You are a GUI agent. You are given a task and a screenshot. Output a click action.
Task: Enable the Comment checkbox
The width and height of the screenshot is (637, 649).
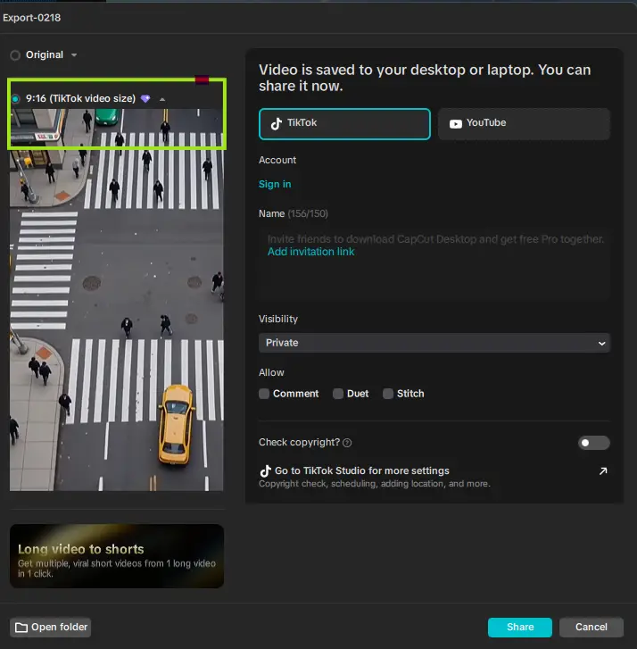264,394
